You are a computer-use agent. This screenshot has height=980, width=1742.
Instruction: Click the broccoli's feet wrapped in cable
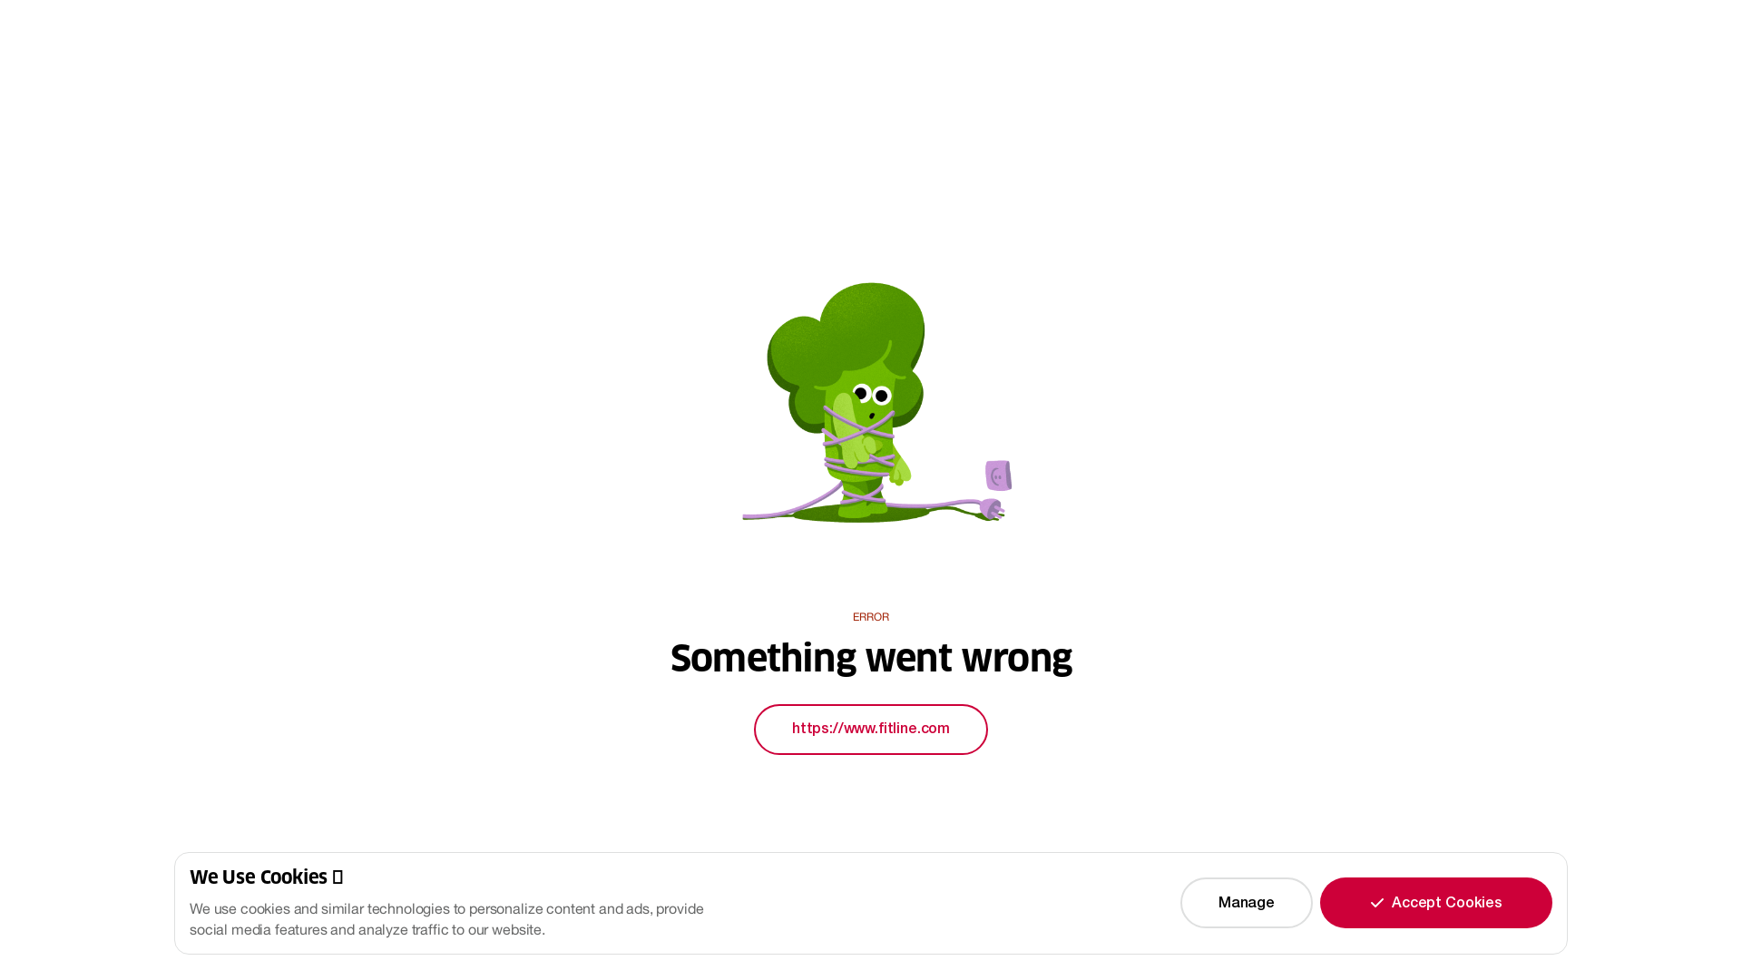(x=862, y=500)
